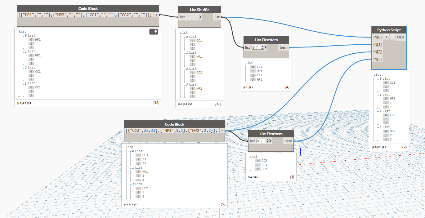Click the Python Script OUT port
This screenshot has height=218, width=425.
[401, 37]
